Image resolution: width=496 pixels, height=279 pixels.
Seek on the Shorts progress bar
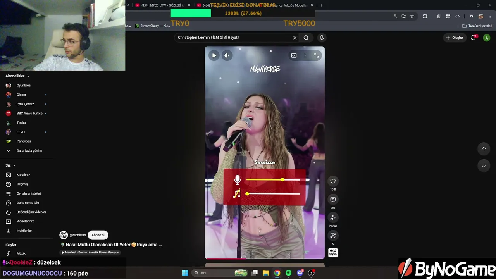point(265,258)
